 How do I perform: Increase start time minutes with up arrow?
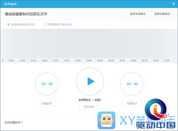point(43,81)
